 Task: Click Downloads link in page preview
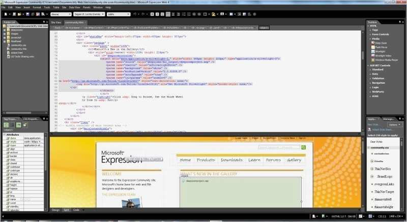[x=231, y=160]
